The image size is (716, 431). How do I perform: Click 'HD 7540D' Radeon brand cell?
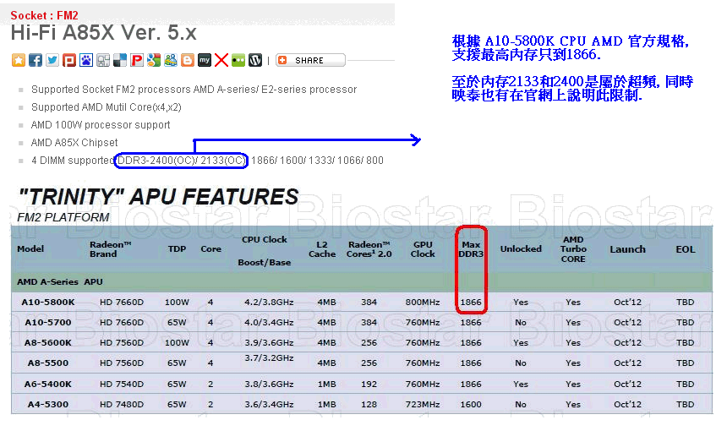click(122, 384)
